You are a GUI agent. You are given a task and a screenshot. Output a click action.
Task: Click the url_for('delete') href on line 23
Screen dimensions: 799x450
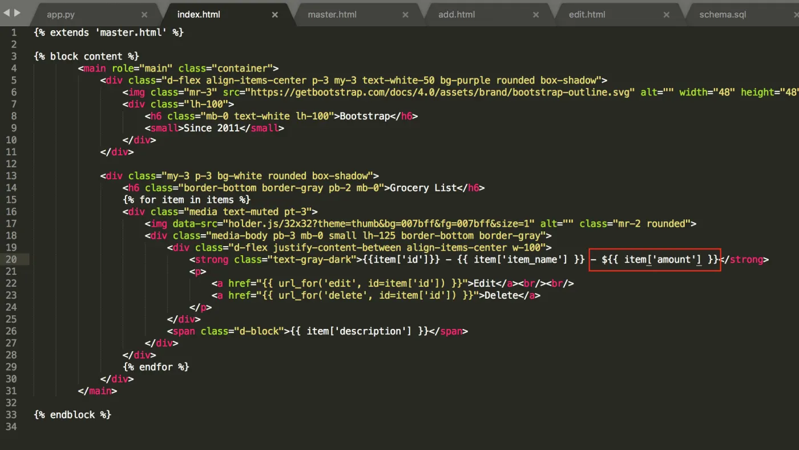[x=368, y=295]
